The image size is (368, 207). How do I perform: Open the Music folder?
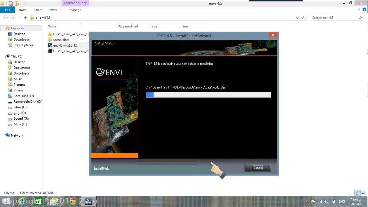18,79
